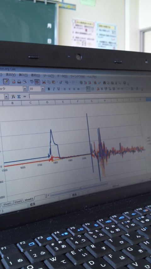Click the Paste clipboard icon
This screenshot has width=151, height=269.
(53, 82)
